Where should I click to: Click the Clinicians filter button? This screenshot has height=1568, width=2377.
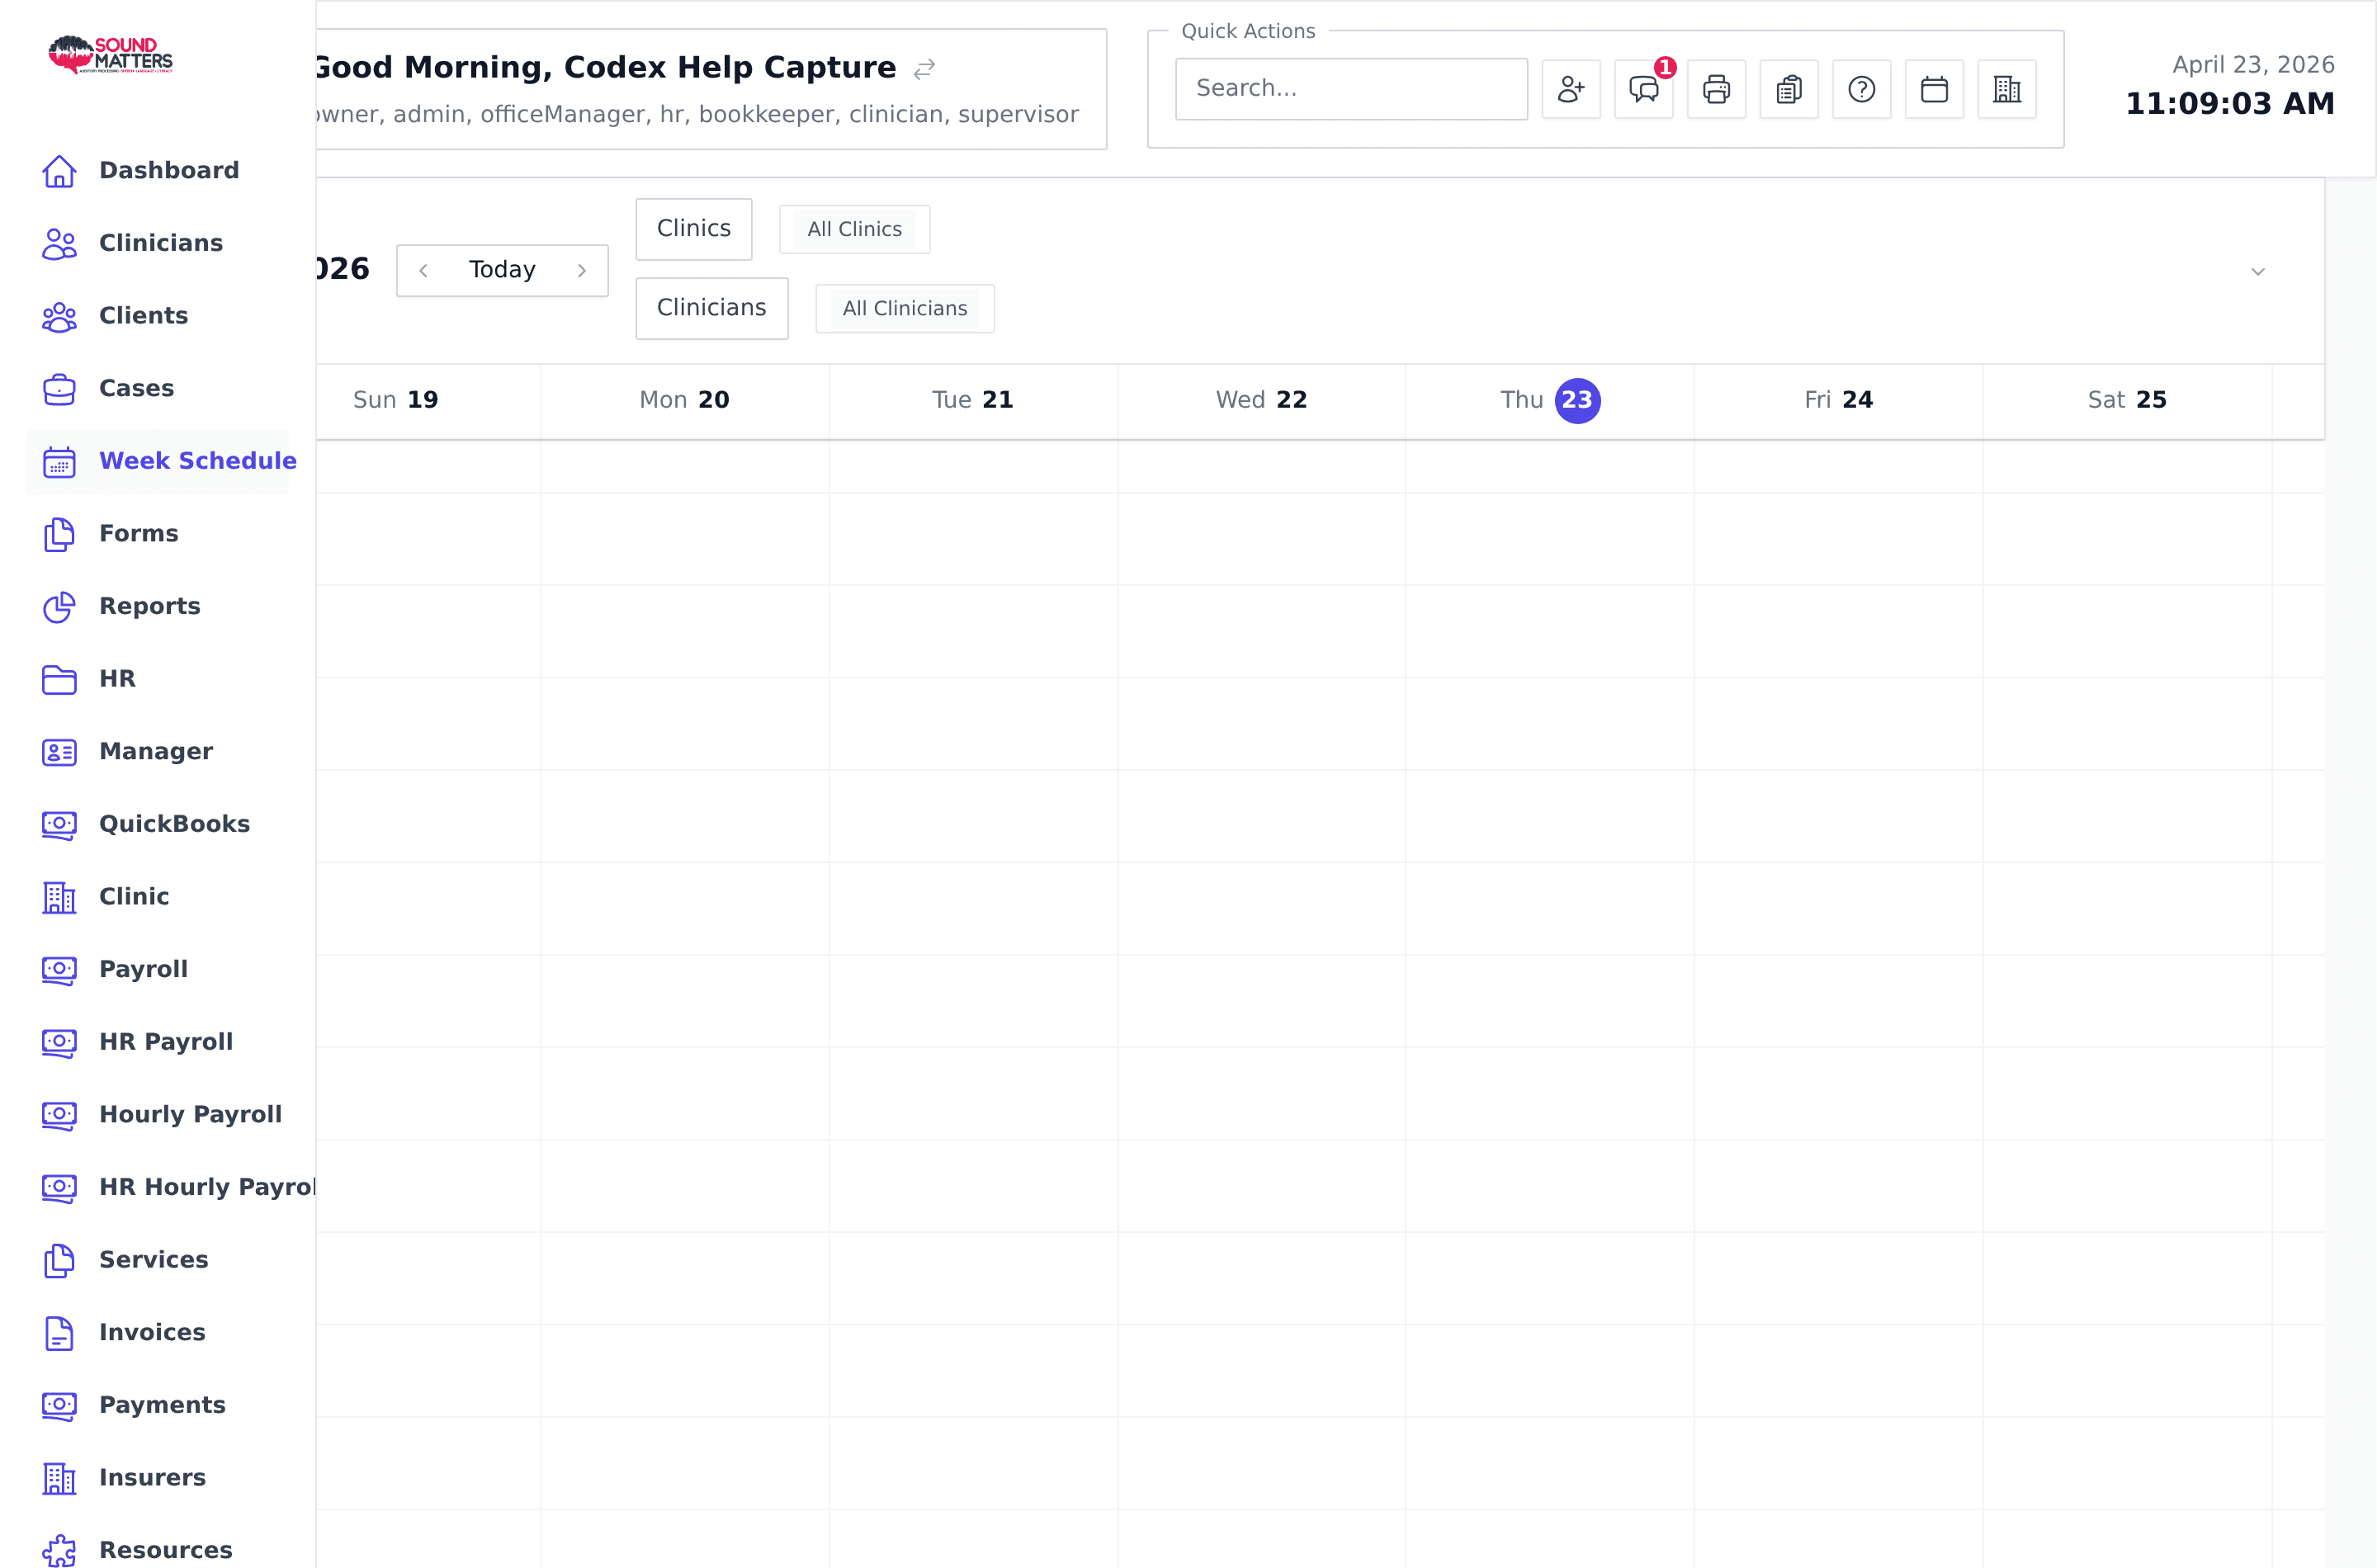pos(712,308)
